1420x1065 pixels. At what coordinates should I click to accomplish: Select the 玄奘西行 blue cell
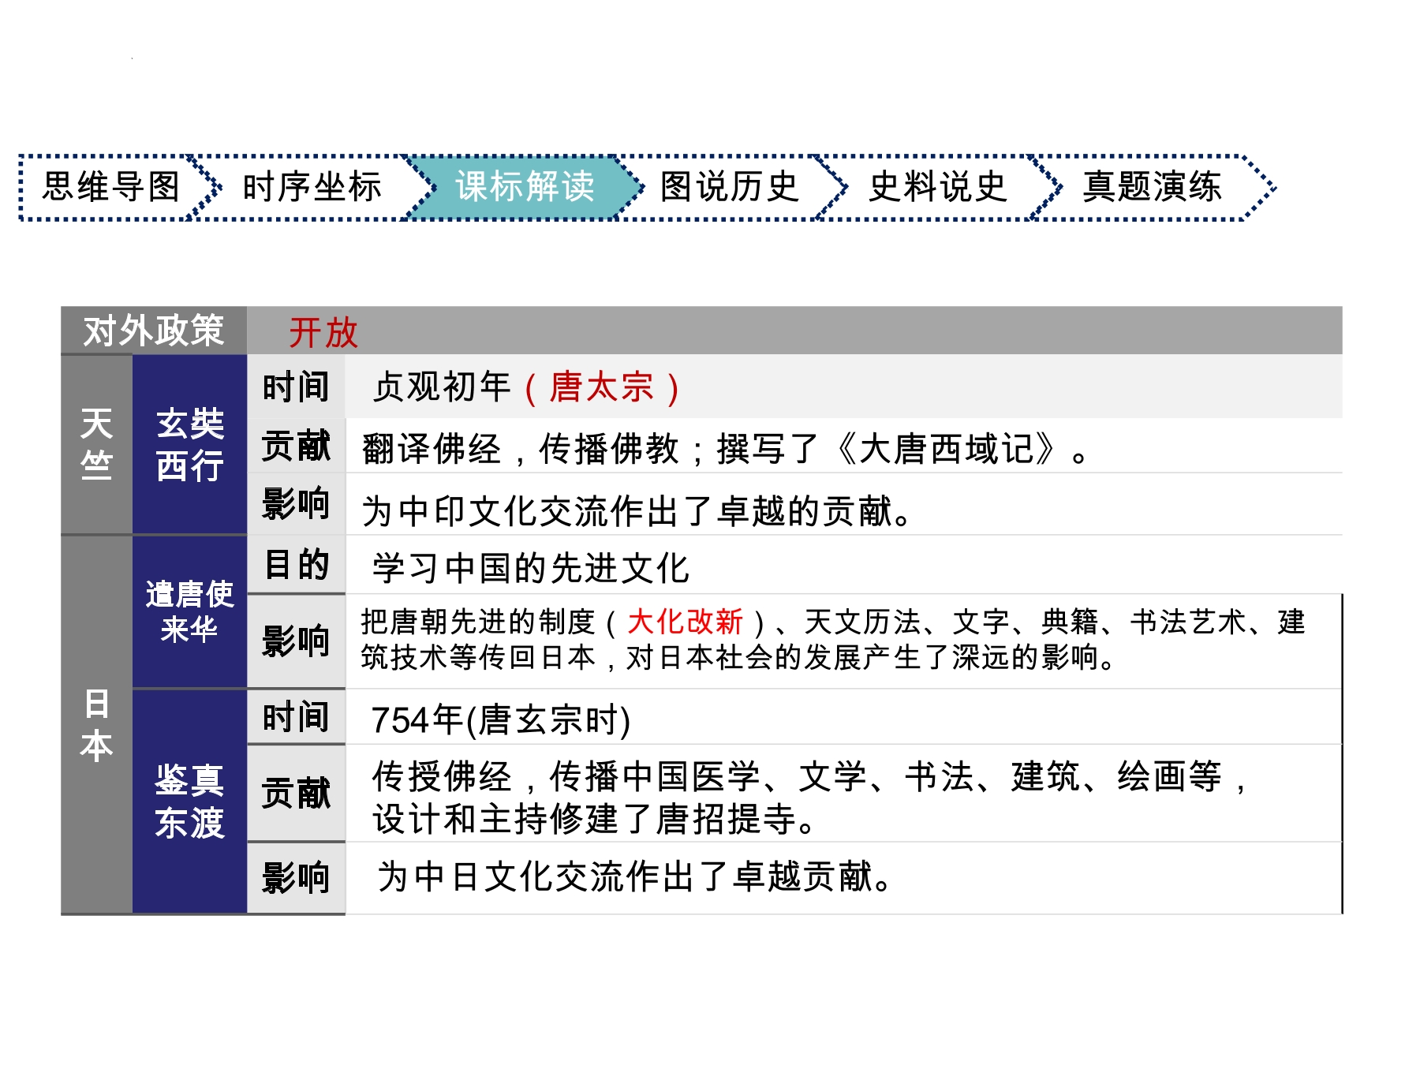pyautogui.click(x=189, y=444)
